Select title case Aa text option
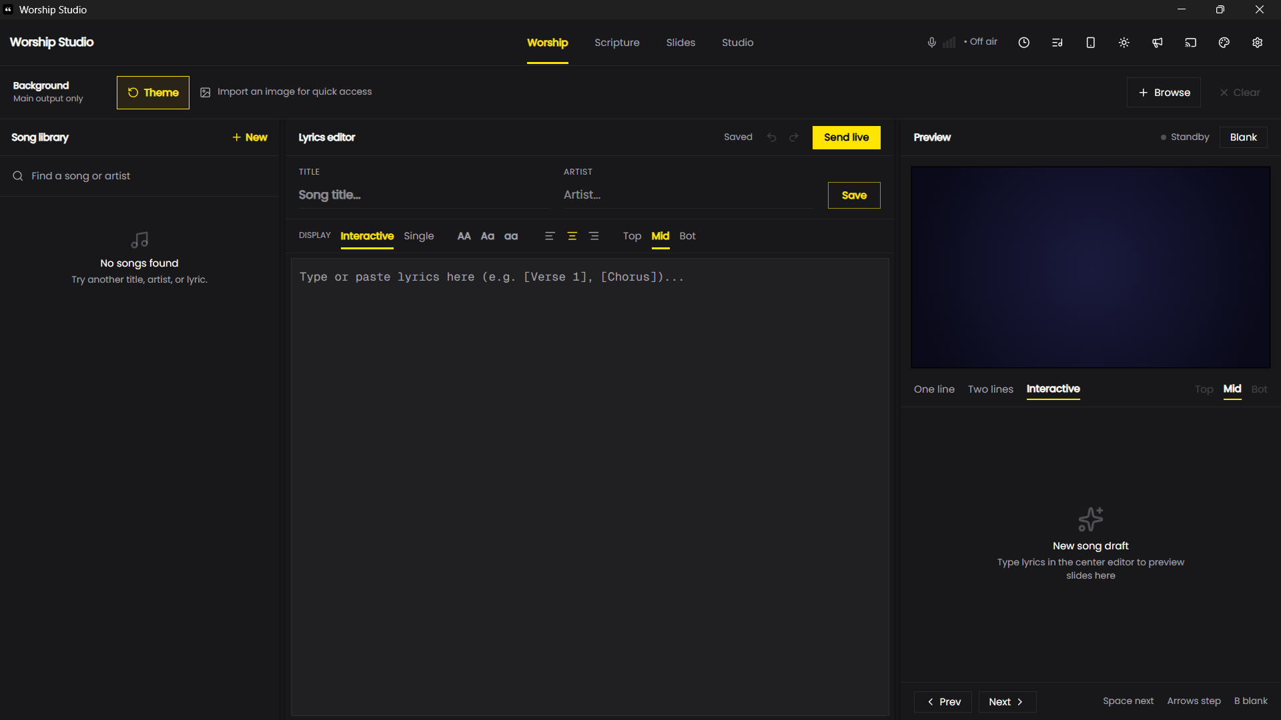 [488, 236]
